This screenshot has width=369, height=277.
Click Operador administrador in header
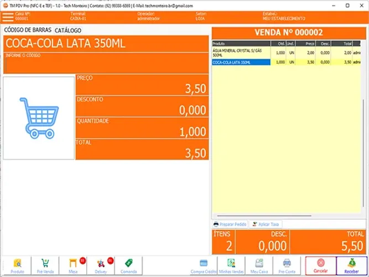pos(148,16)
